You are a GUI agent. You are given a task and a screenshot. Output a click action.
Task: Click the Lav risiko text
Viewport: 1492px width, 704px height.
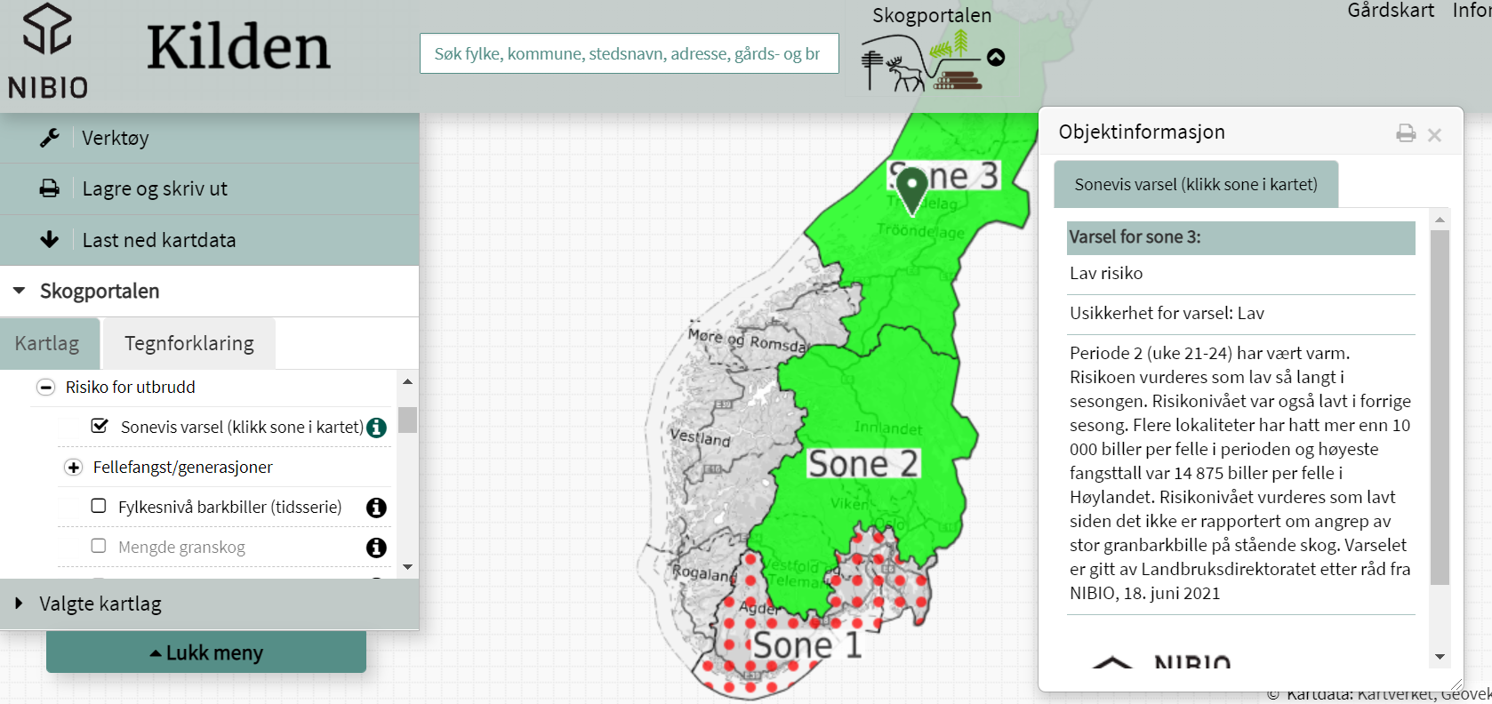[1106, 274]
